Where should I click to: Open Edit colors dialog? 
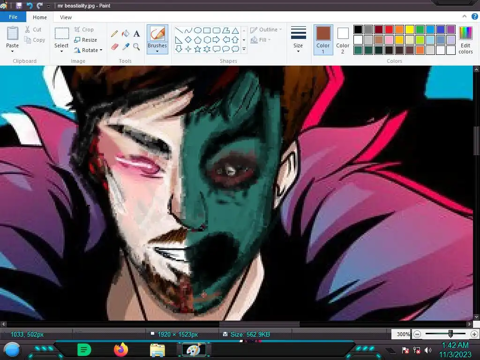pyautogui.click(x=465, y=40)
